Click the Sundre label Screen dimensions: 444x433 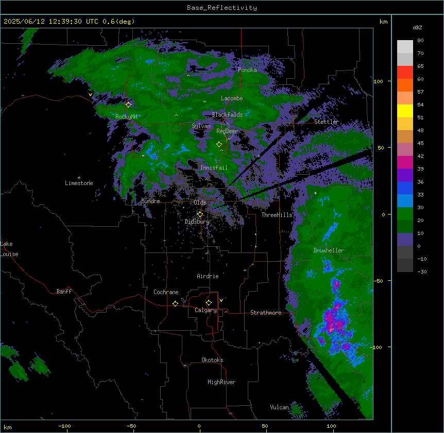150,201
